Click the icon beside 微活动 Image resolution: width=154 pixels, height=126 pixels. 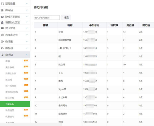[x=2, y=55]
